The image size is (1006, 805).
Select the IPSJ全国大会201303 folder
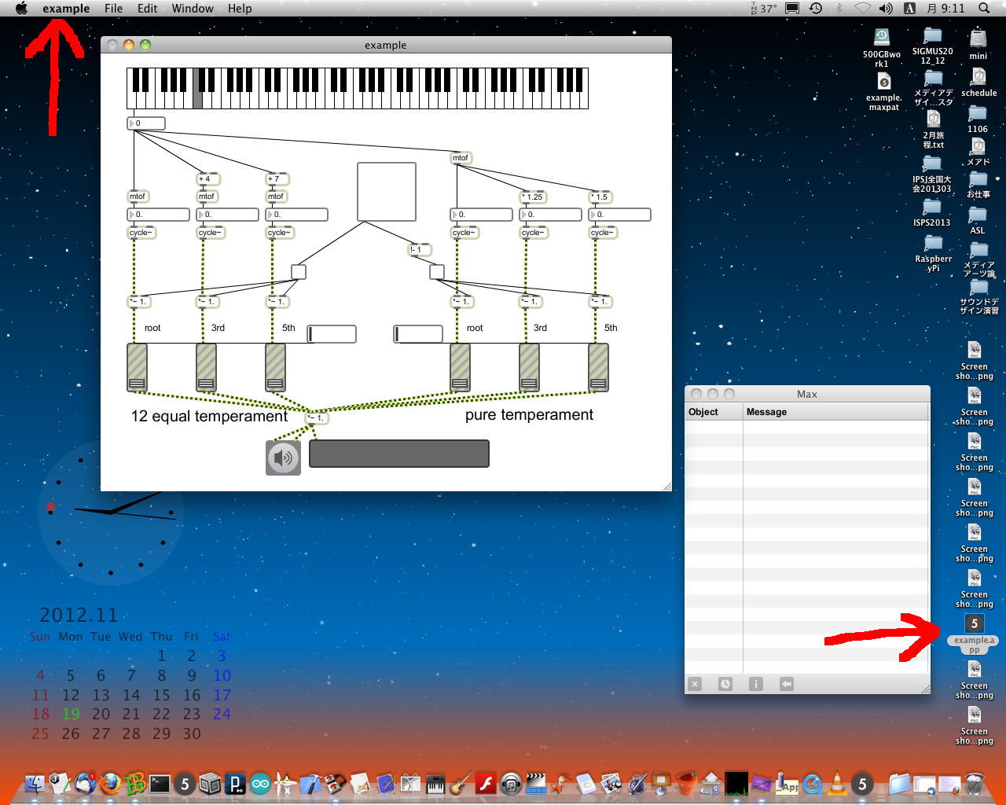click(x=932, y=174)
